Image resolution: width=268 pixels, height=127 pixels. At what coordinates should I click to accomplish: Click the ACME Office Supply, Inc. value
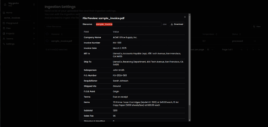coord(125,38)
